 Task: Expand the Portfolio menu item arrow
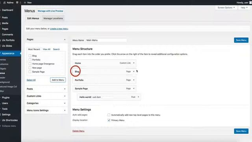pyautogui.click(x=134, y=80)
